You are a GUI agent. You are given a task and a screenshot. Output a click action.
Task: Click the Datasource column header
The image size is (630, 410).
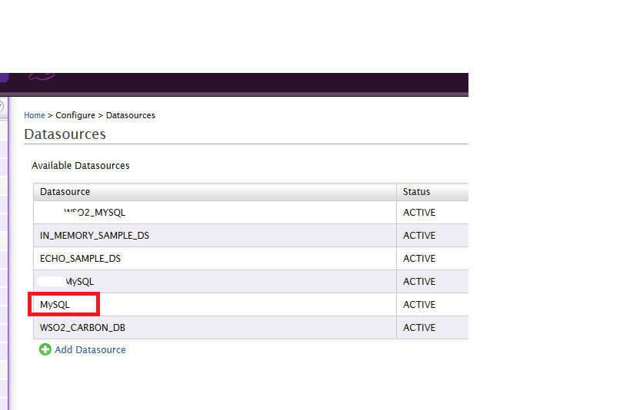coord(65,192)
